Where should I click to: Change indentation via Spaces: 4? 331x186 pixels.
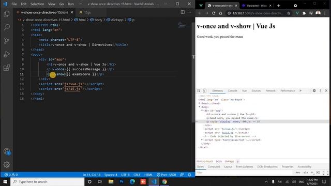click(x=111, y=175)
